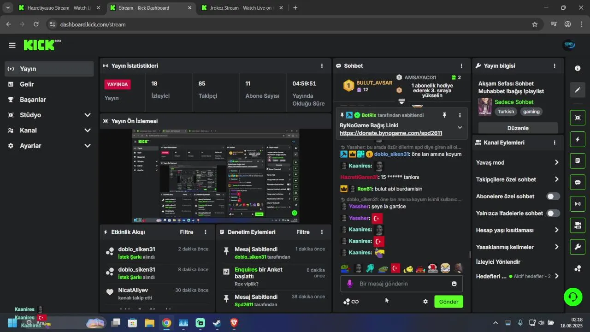The height and width of the screenshot is (332, 590).
Task: Click the channel points infinity icon below chat
Action: click(351, 302)
